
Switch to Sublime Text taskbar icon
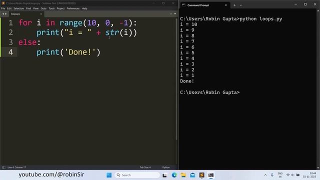click(x=201, y=175)
